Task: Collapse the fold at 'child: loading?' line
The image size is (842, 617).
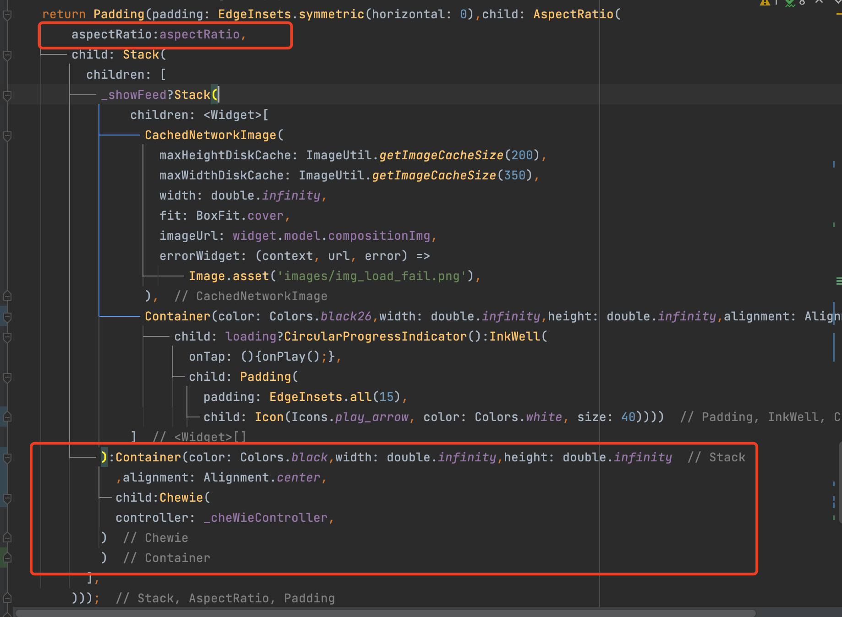Action: [x=7, y=337]
